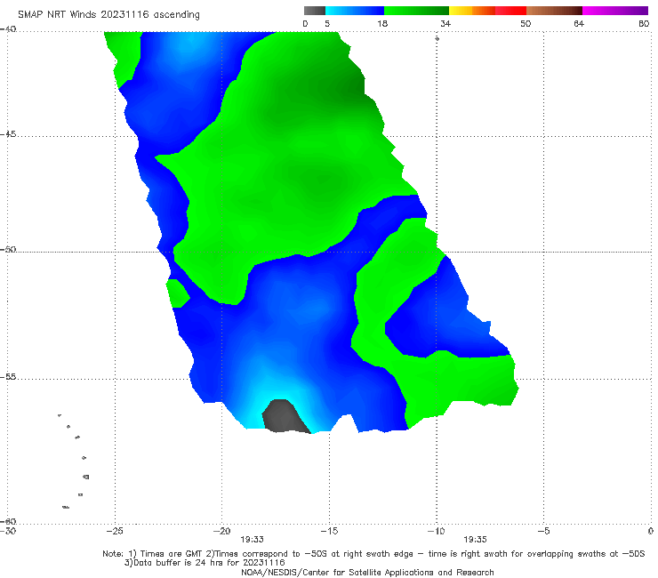Pick the brown 50-64 color bar segment
Image resolution: width=658 pixels, height=578 pixels.
click(554, 11)
